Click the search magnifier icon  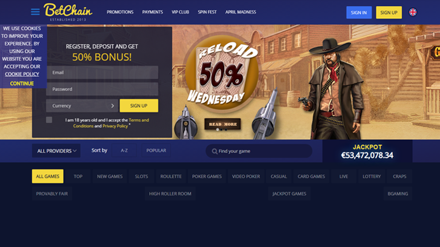215,151
